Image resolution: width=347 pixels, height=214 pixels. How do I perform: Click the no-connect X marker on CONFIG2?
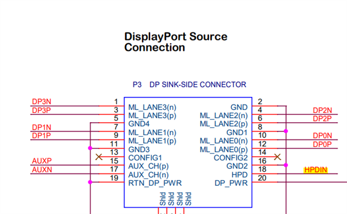point(277,157)
